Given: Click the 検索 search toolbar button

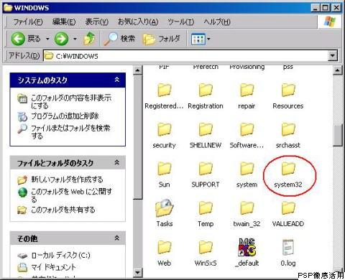Looking at the screenshot, I should [119, 39].
